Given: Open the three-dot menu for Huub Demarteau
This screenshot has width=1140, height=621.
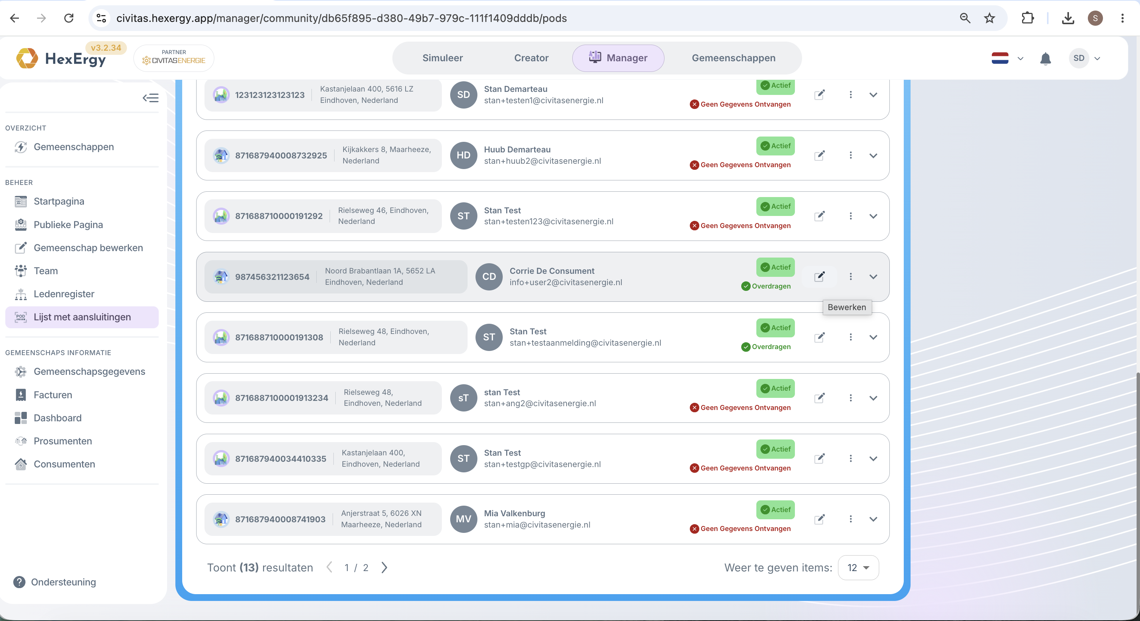Looking at the screenshot, I should 850,155.
